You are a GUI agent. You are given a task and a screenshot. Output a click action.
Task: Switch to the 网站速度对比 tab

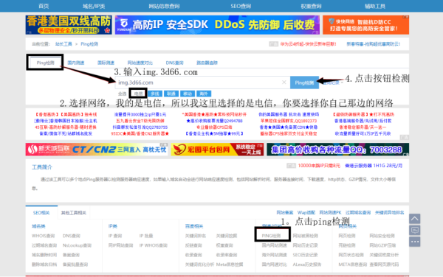pyautogui.click(x=140, y=63)
